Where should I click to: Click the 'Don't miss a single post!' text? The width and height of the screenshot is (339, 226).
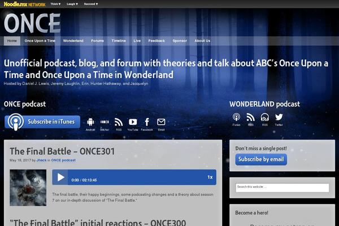(x=261, y=149)
